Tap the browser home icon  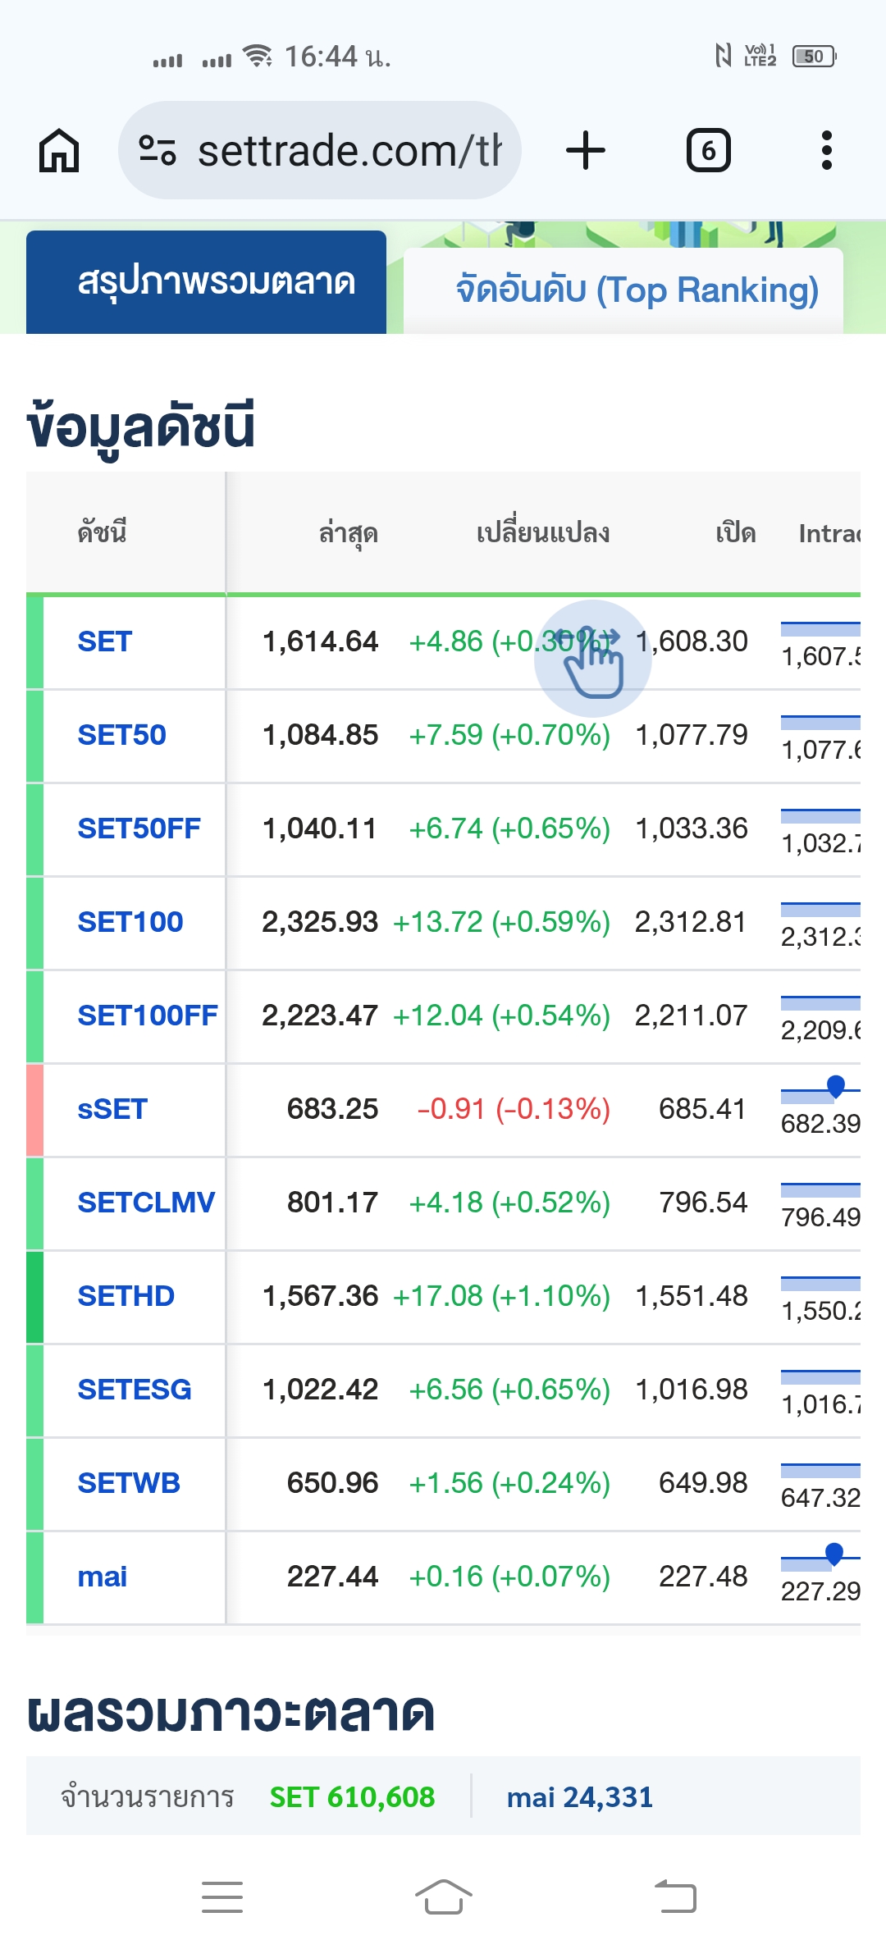(59, 151)
